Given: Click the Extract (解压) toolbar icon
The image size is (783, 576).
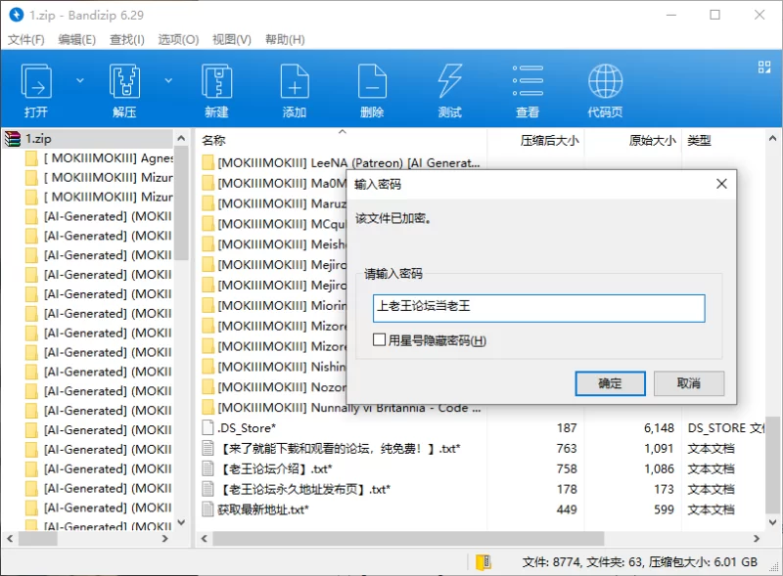Looking at the screenshot, I should point(124,82).
